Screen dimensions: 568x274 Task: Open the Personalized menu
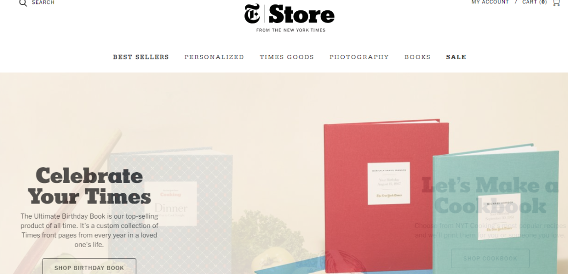click(214, 57)
